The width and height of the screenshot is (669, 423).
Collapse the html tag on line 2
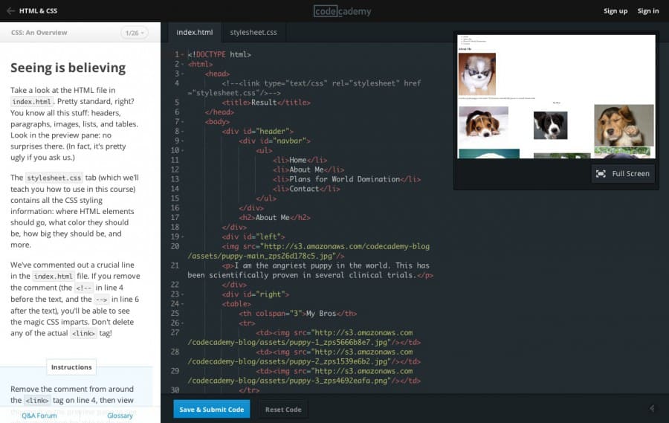182,65
